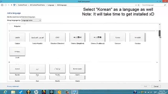
Task: Open Language breadcrumb
Action: [51, 5]
